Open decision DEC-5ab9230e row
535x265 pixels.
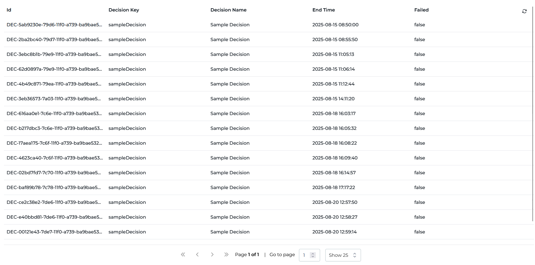pos(54,25)
